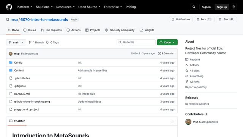The height and width of the screenshot is (137, 243).
Task: Open 'Add sample license files' commit message
Action: pos(93,70)
